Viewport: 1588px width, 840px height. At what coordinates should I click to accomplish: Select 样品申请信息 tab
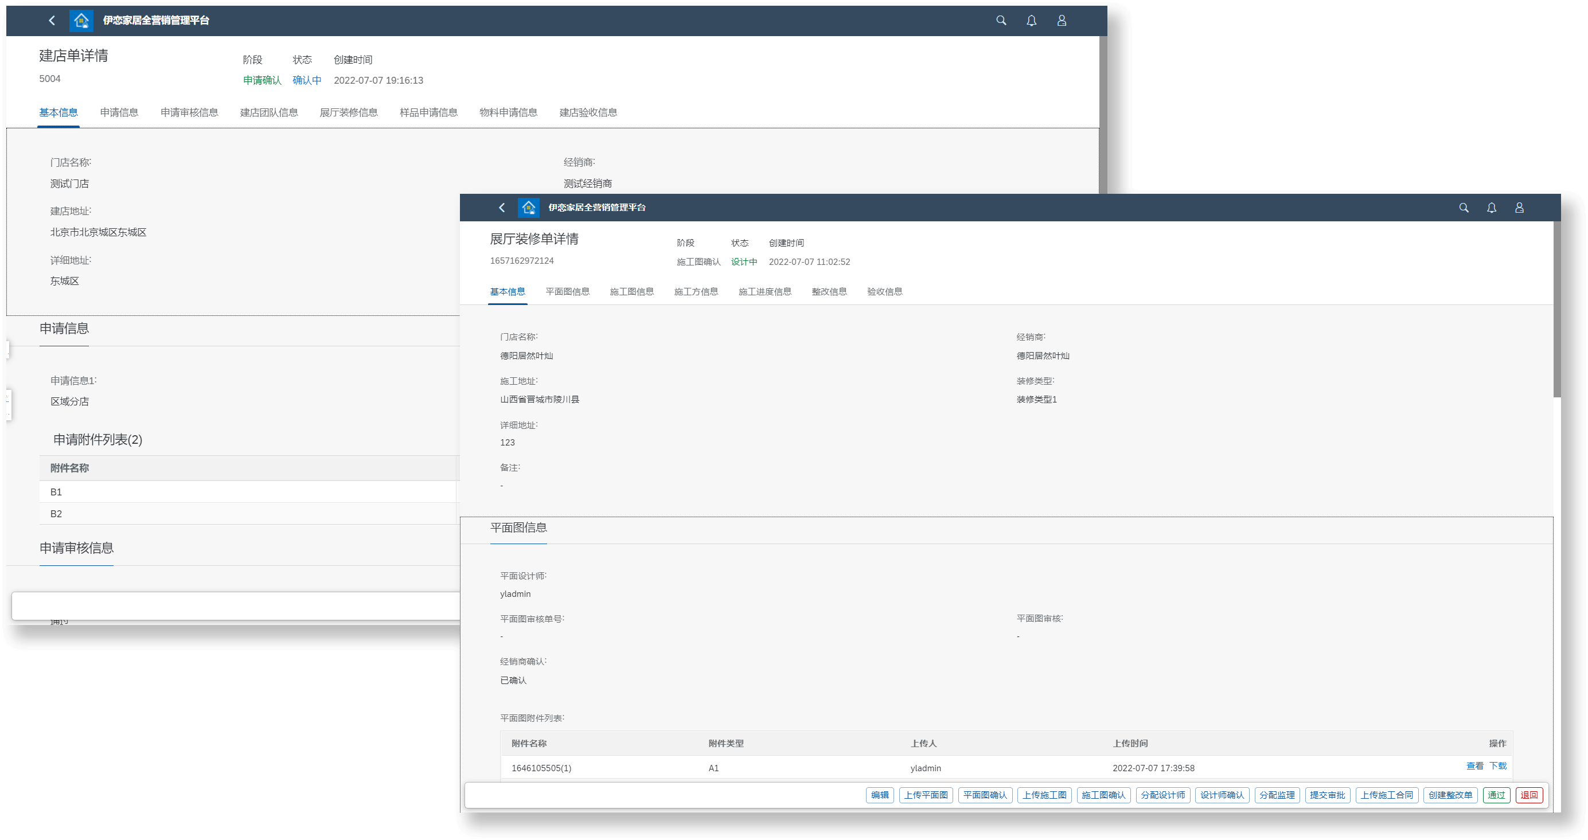428,112
